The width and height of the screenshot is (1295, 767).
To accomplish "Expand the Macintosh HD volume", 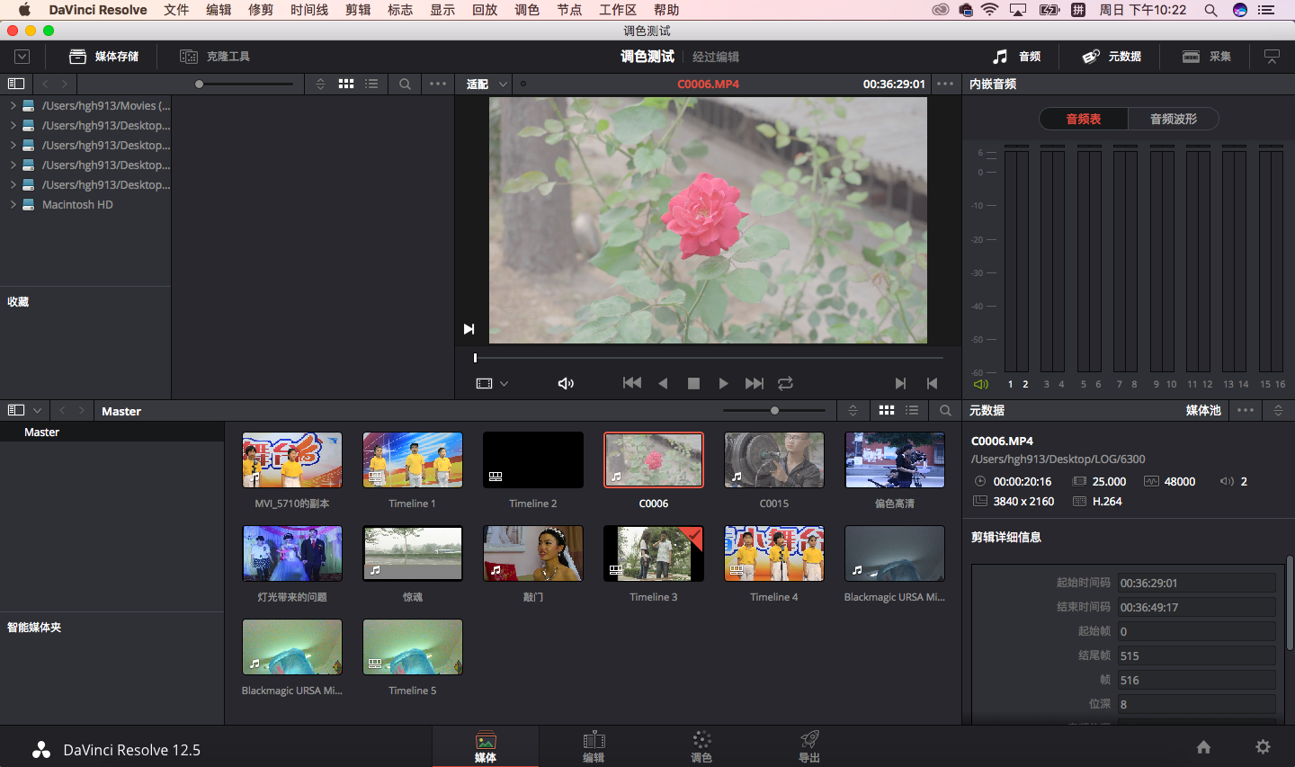I will (x=13, y=204).
